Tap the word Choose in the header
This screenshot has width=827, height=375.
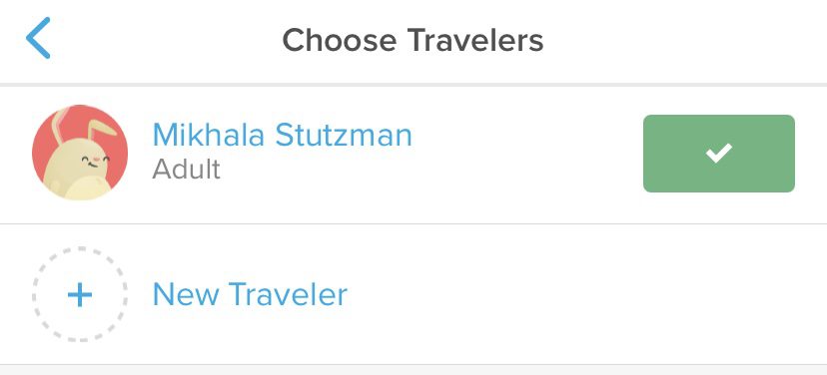[x=340, y=40]
